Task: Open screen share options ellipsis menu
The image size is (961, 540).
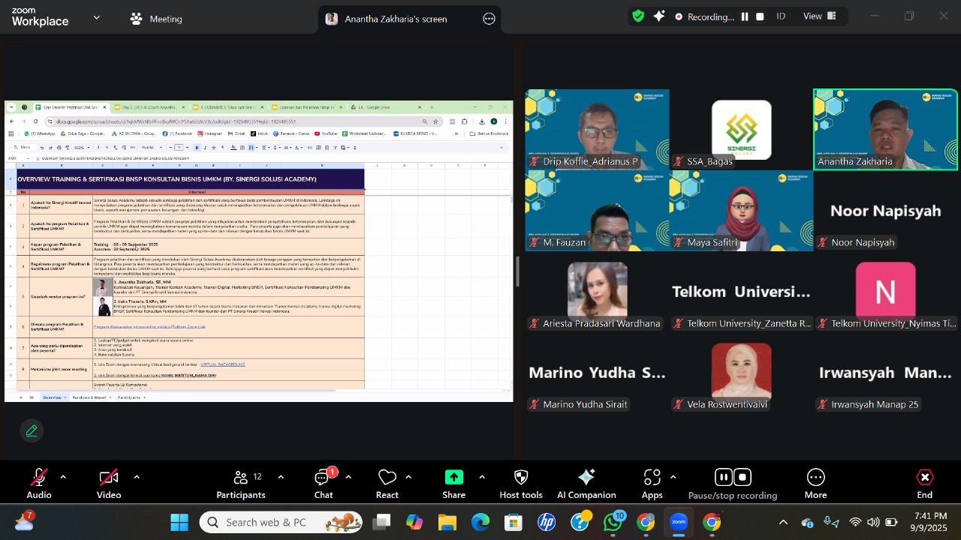Action: click(489, 19)
